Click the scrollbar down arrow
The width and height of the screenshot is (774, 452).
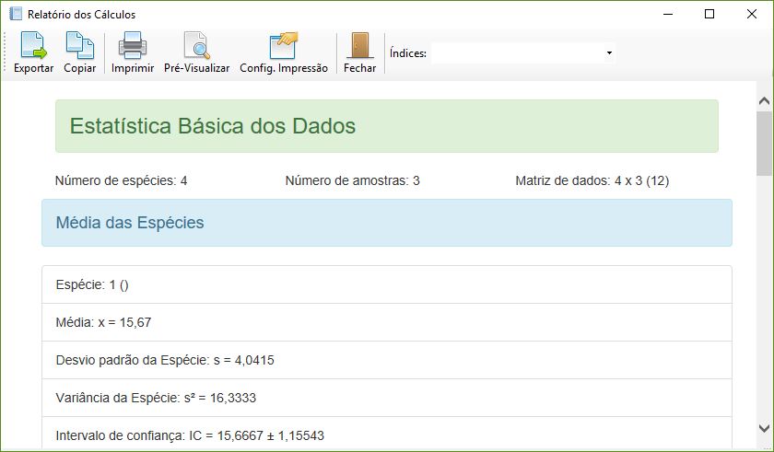[764, 428]
